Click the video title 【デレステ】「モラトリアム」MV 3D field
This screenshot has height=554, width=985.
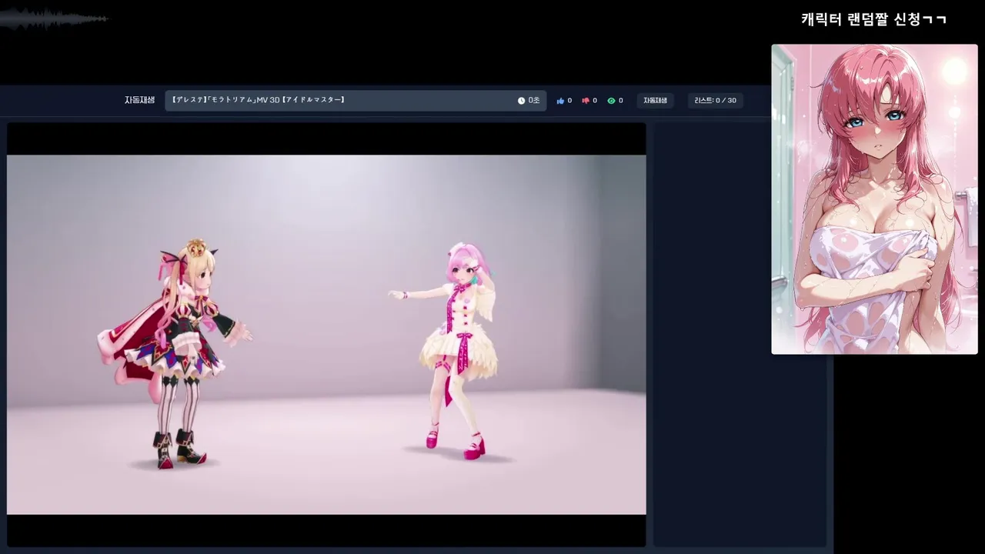coord(356,101)
